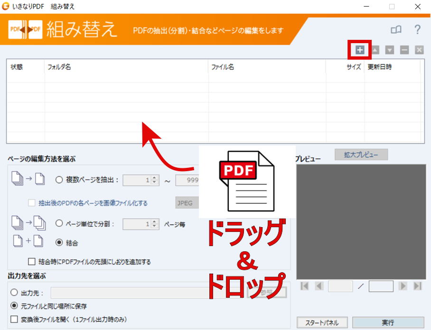Image resolution: width=431 pixels, height=330 pixels.
Task: Click the plus icon to add a file
Action: pyautogui.click(x=360, y=50)
